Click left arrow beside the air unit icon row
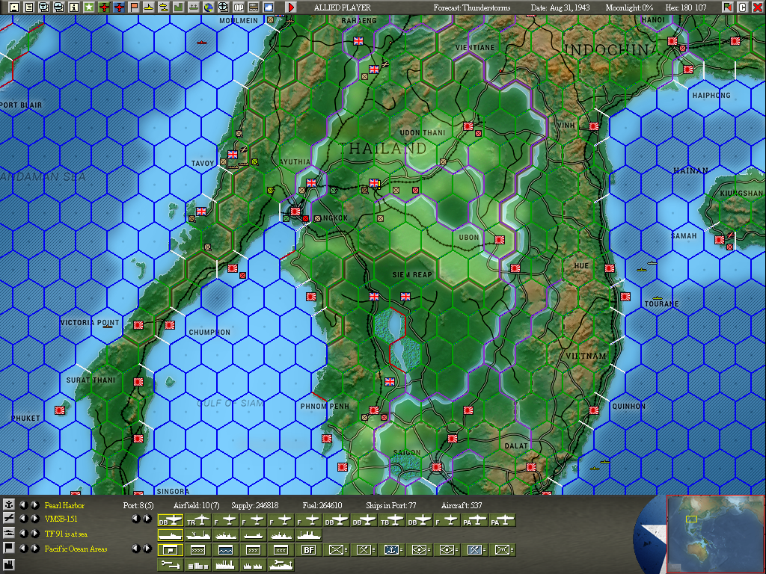 tap(136, 519)
